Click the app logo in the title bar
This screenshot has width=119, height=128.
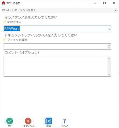click(3, 3)
